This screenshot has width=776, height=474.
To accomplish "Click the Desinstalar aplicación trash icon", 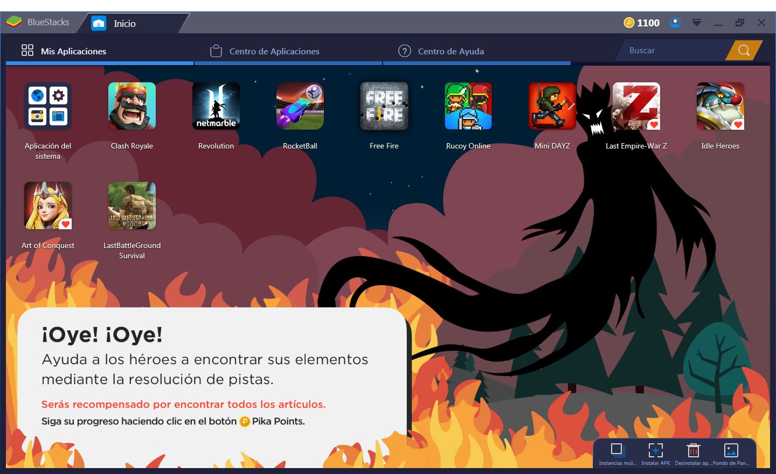I will point(693,450).
